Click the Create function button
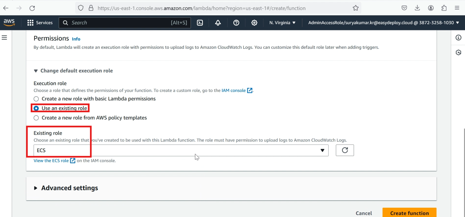 pyautogui.click(x=409, y=213)
